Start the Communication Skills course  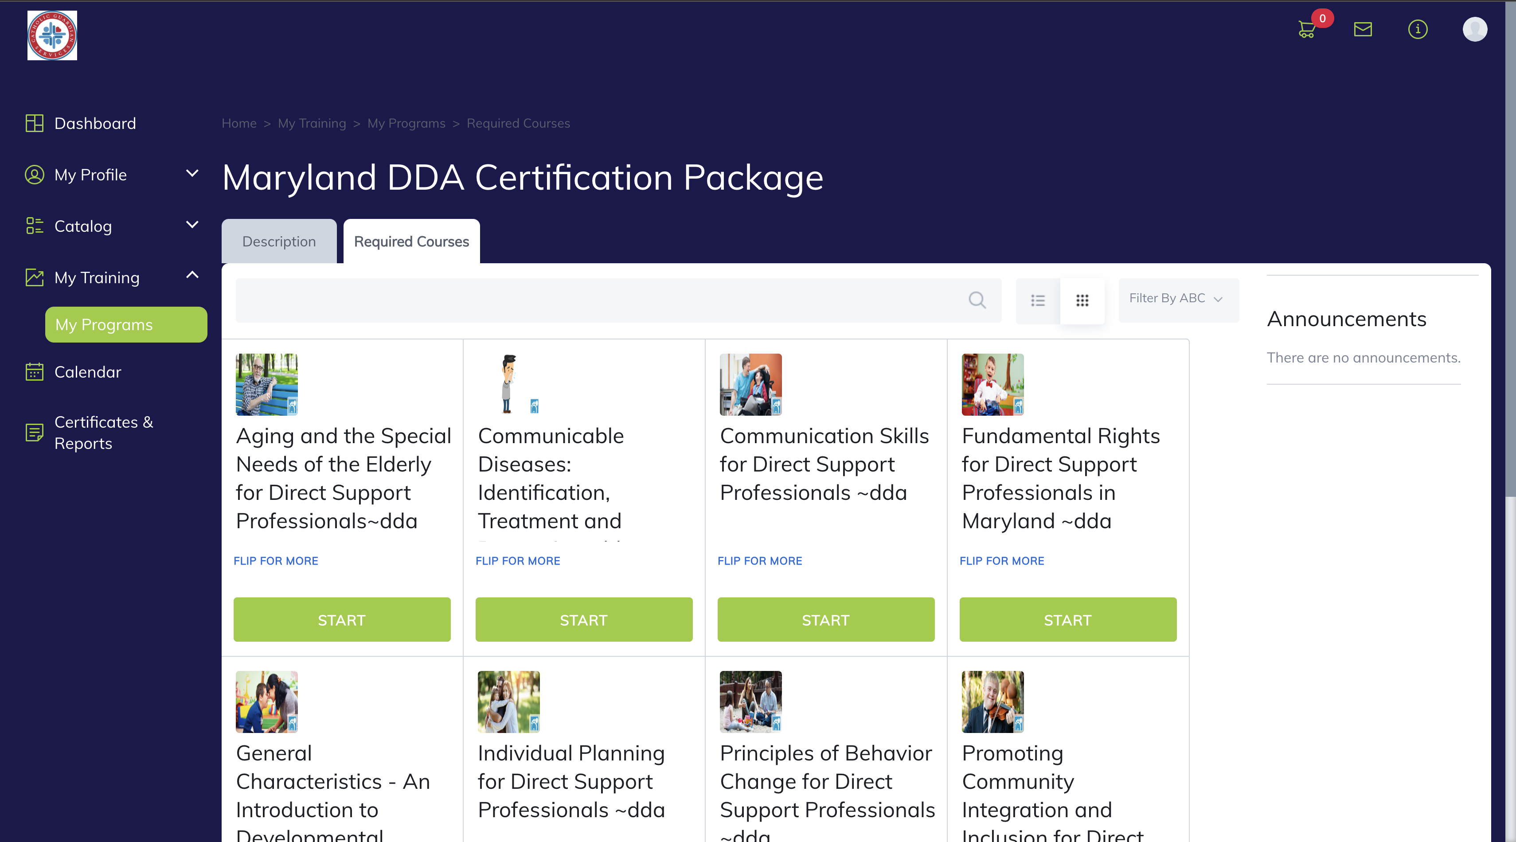tap(825, 620)
